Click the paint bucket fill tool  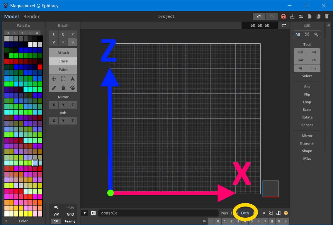[72, 88]
